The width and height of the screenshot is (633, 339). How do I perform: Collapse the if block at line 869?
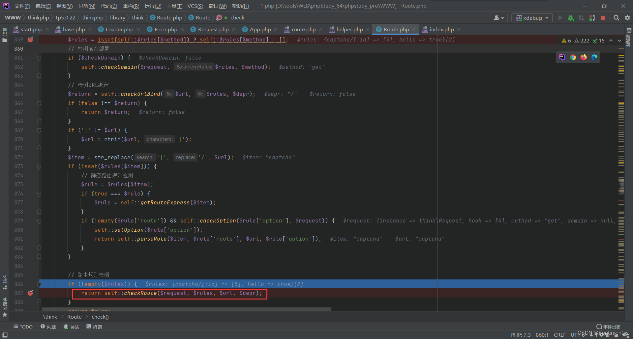pyautogui.click(x=39, y=130)
